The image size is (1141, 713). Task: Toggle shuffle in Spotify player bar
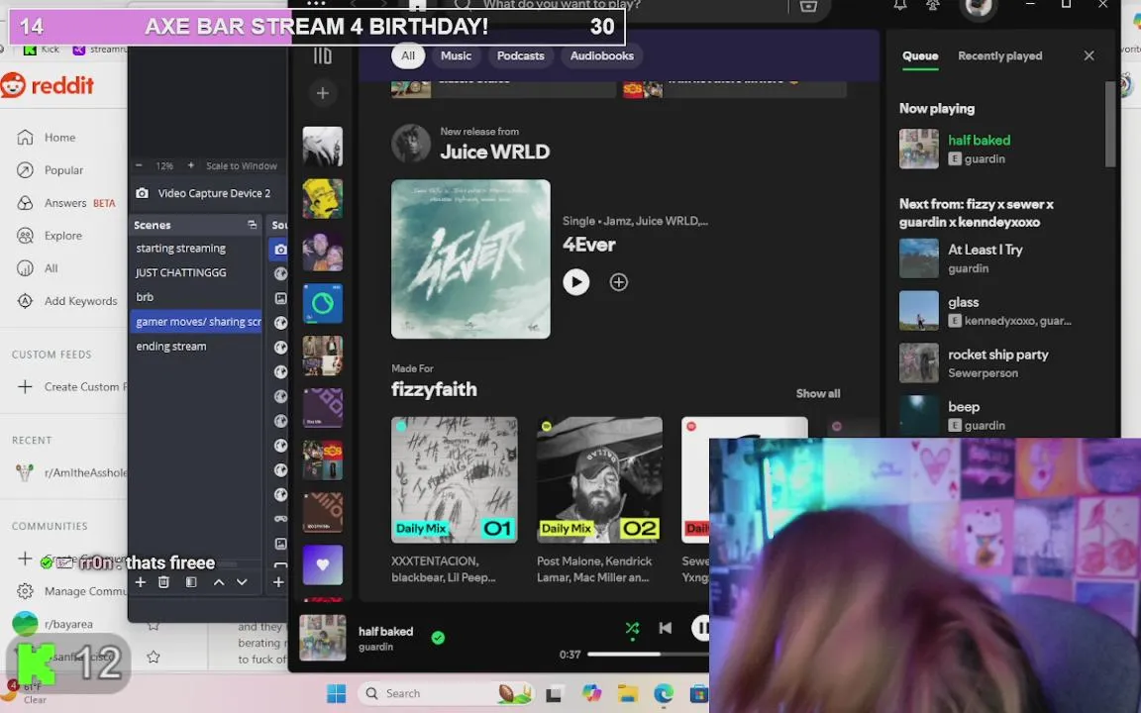click(x=632, y=628)
